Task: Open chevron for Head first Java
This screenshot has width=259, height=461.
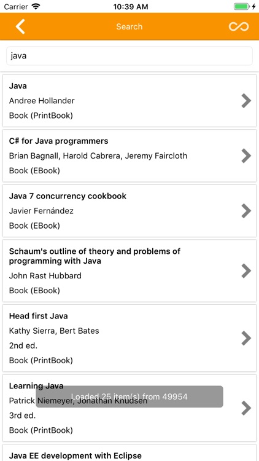Action: [246, 338]
